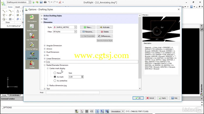Viewport: 204px width, 114px height.
Task: Click the Cancel button
Action: pyautogui.click(x=150, y=98)
